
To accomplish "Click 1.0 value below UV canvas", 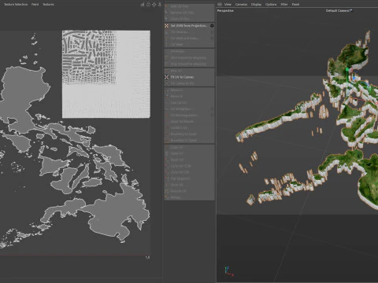I will [147, 258].
